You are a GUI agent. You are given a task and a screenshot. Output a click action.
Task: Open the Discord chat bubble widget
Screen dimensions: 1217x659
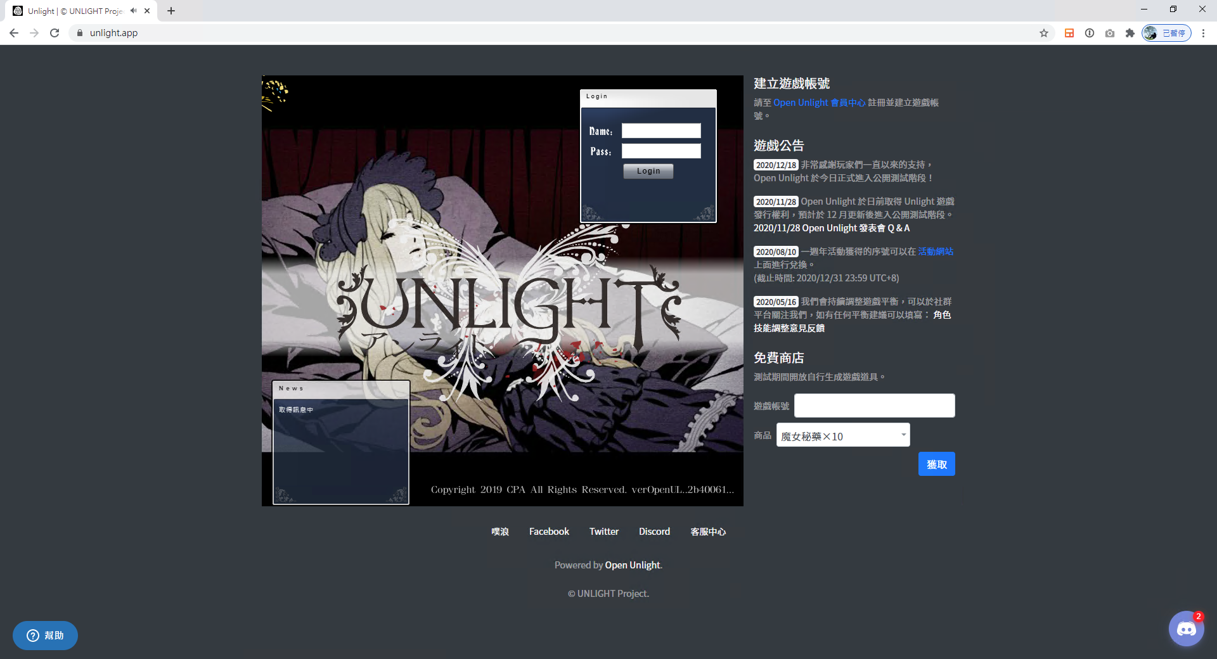pyautogui.click(x=1186, y=629)
